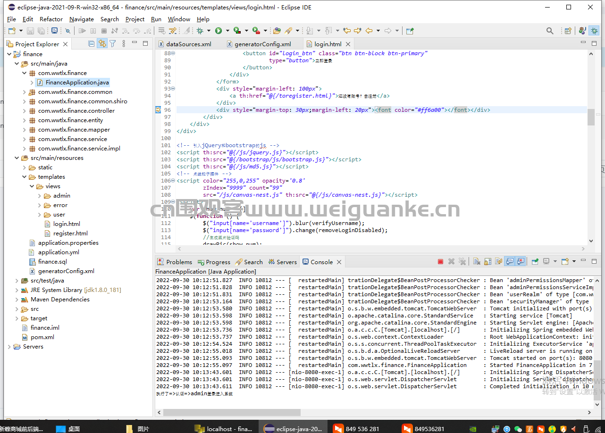Click the Run External Tools icon
The height and width of the screenshot is (433, 605).
pos(256,31)
